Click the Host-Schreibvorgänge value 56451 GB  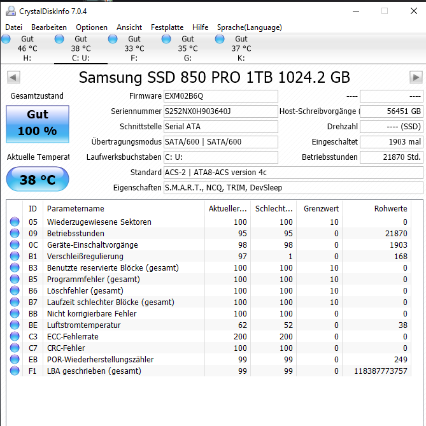pos(391,111)
